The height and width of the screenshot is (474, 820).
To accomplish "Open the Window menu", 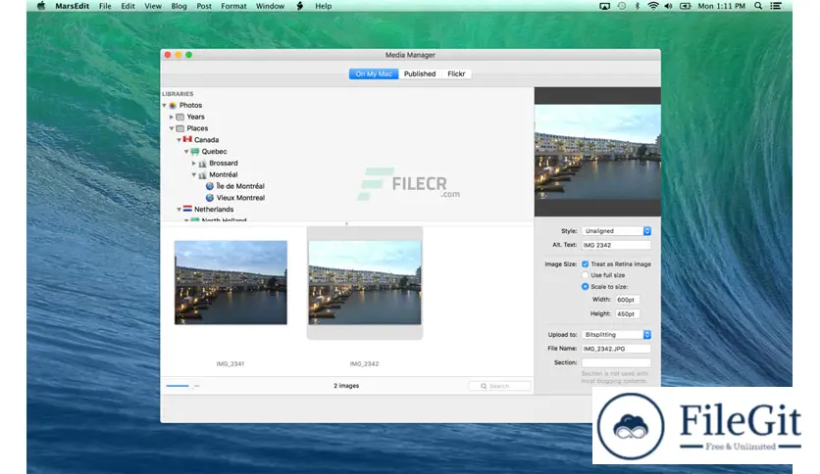I will tap(270, 6).
